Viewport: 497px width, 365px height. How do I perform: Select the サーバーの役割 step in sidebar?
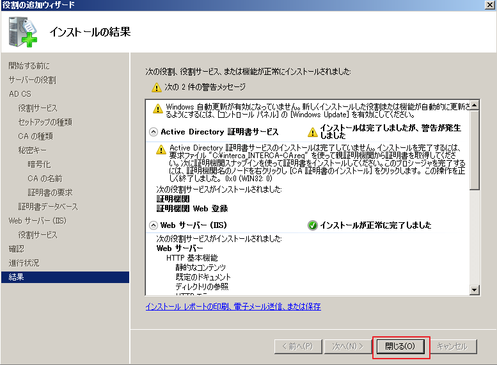tap(33, 80)
